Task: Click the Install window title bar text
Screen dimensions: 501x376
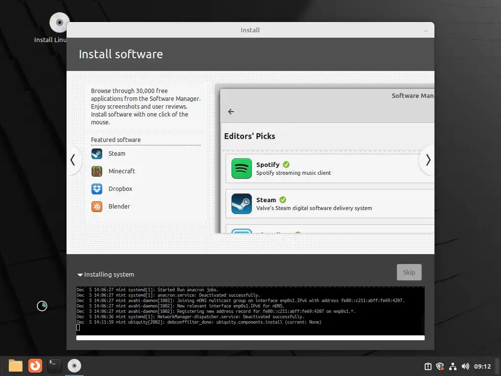Action: click(x=250, y=30)
